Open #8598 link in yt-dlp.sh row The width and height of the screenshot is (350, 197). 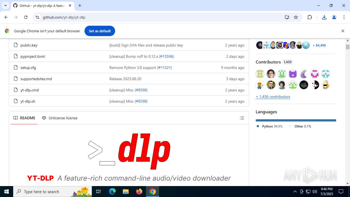141,101
